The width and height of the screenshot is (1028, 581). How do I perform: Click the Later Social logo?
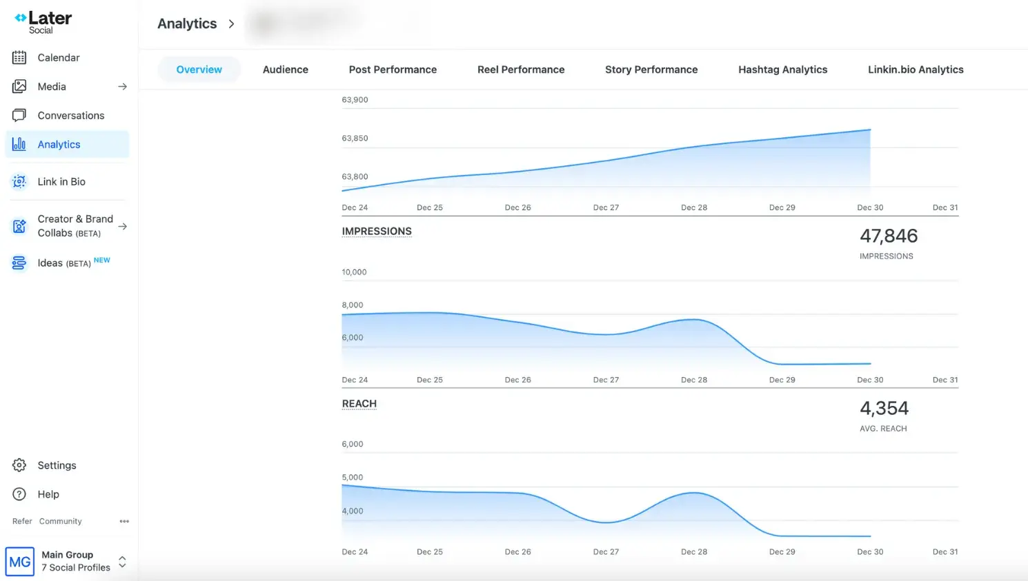41,19
